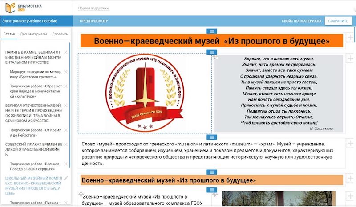356x207 pixels.
Task: Click the blue handle above the title block
Action: point(212,31)
